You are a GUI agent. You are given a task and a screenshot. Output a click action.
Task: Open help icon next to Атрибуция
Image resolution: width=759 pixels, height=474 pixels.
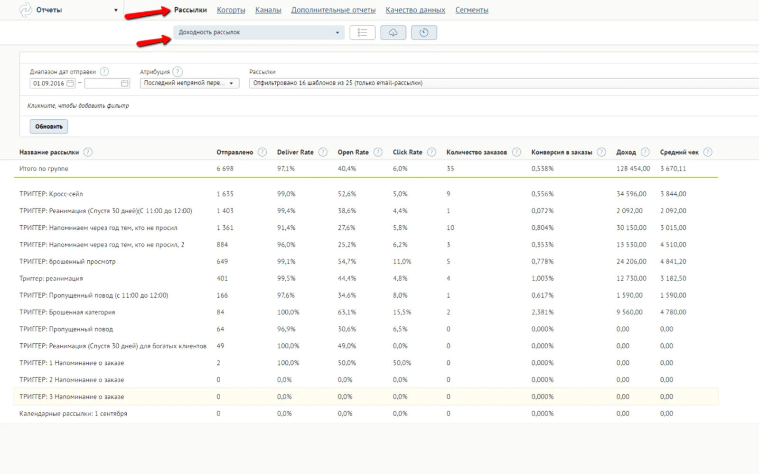[x=178, y=72]
